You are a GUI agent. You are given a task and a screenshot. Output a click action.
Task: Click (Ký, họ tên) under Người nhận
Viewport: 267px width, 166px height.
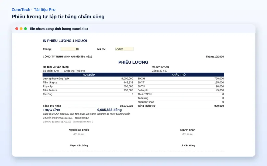188,134
